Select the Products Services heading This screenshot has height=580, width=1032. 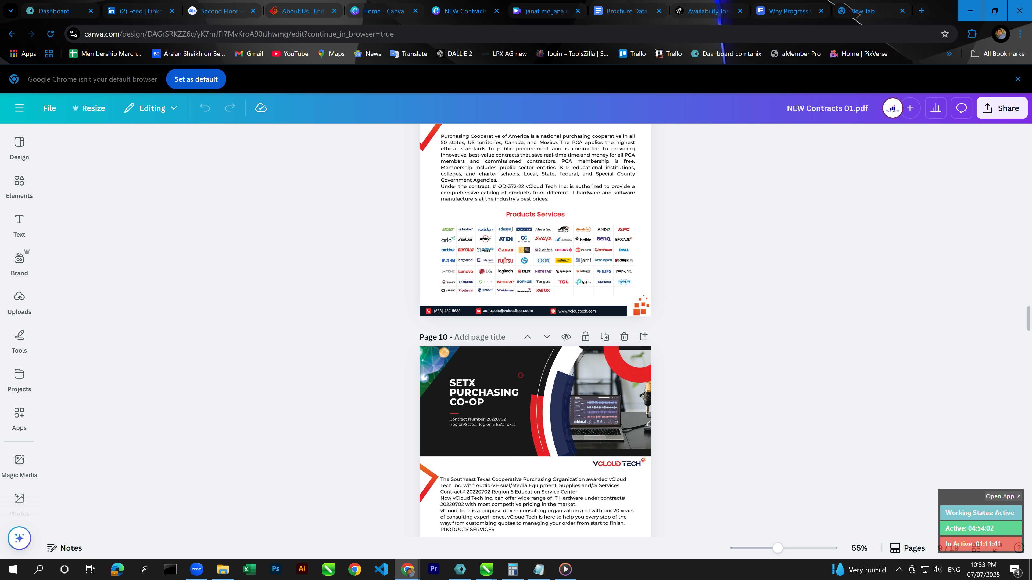535,214
